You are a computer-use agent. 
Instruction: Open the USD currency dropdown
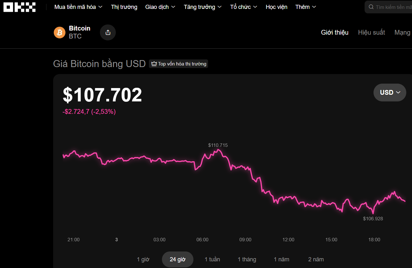pos(389,92)
